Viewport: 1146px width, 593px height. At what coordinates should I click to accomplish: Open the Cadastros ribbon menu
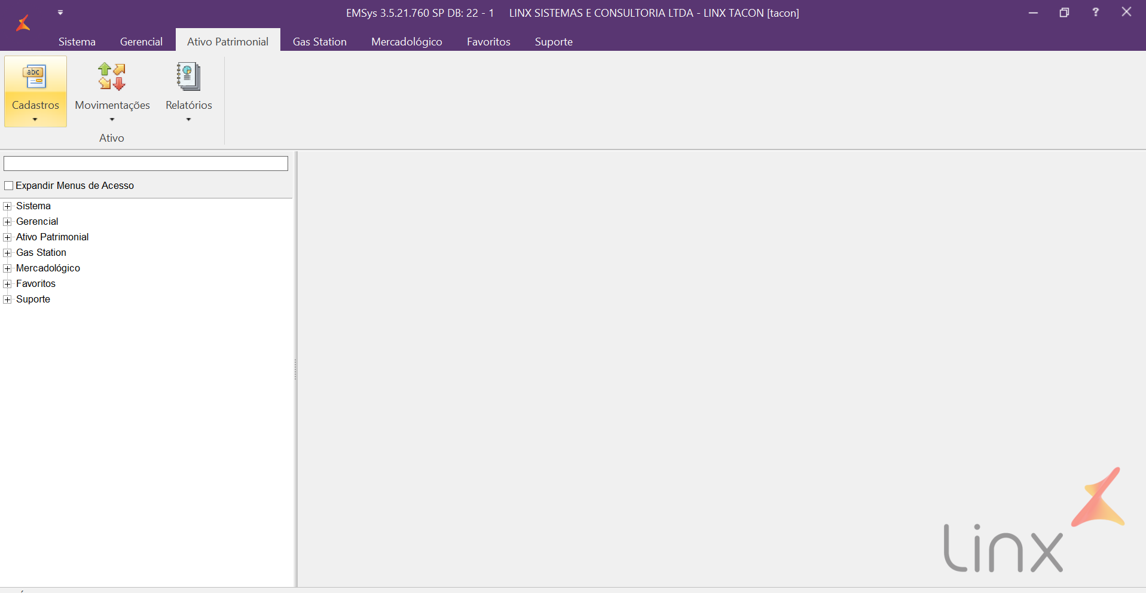[35, 91]
